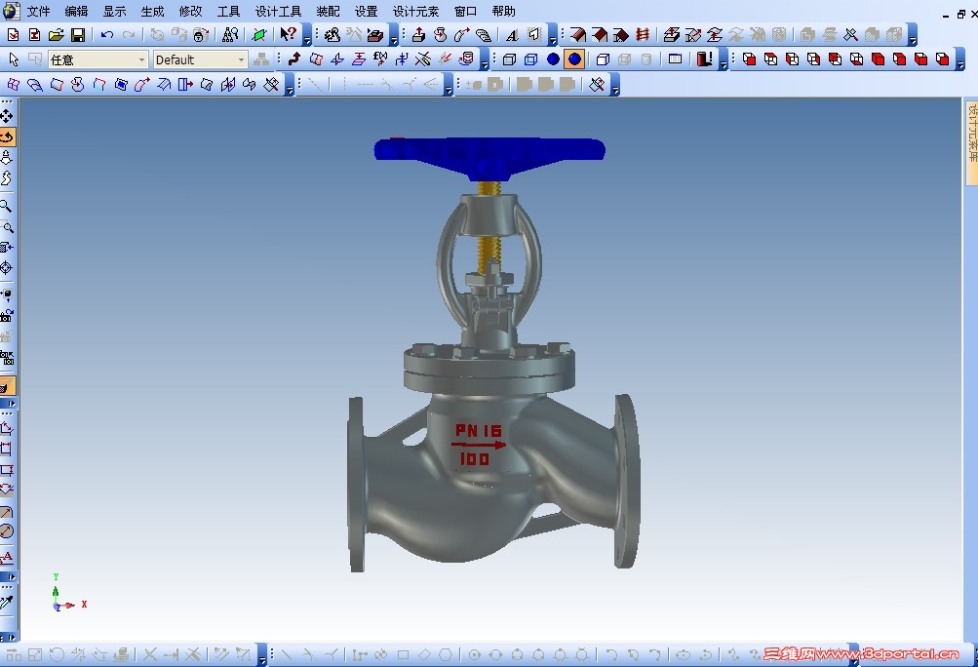Click the new drawing icon with red I
Screen dimensions: 978x667
[x=35, y=35]
